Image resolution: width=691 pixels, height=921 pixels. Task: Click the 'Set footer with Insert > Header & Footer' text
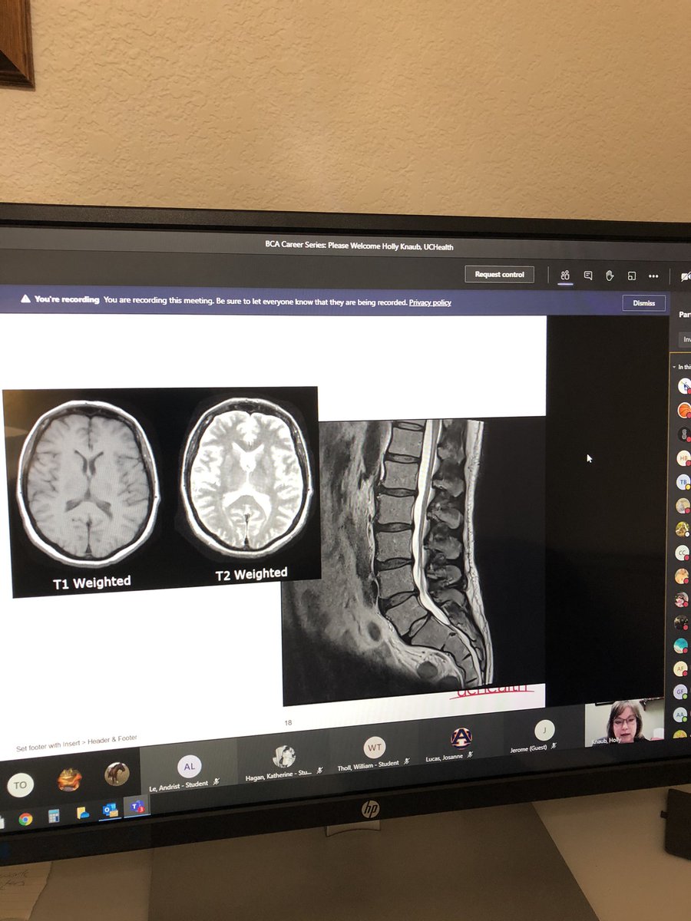77,743
